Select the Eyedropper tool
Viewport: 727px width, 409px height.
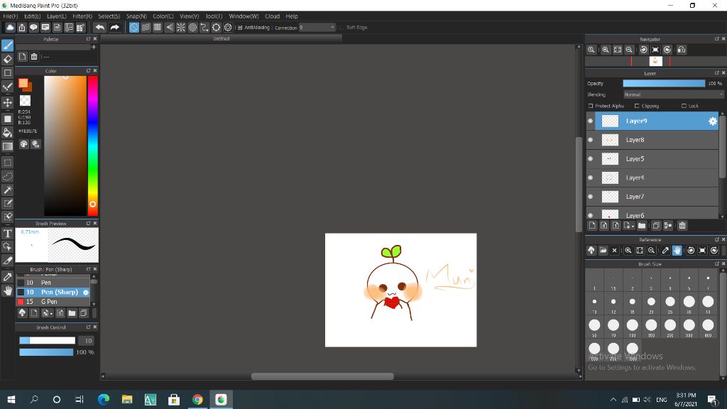(x=7, y=277)
